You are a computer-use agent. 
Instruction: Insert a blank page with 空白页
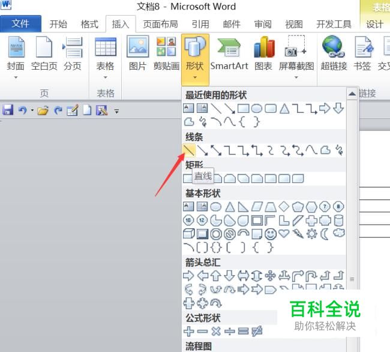44,54
